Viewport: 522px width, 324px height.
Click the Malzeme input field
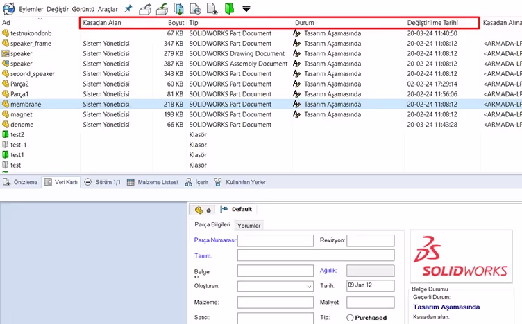(276, 303)
